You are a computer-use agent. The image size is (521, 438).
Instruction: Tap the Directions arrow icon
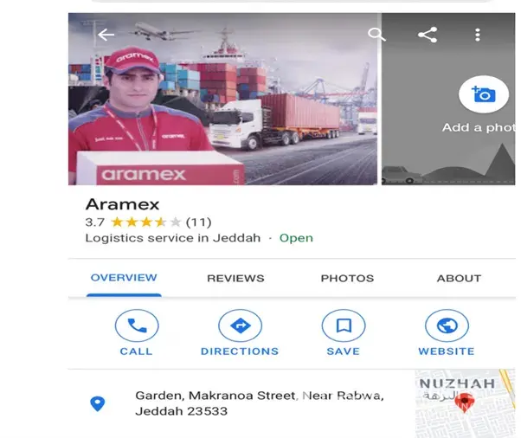point(241,325)
